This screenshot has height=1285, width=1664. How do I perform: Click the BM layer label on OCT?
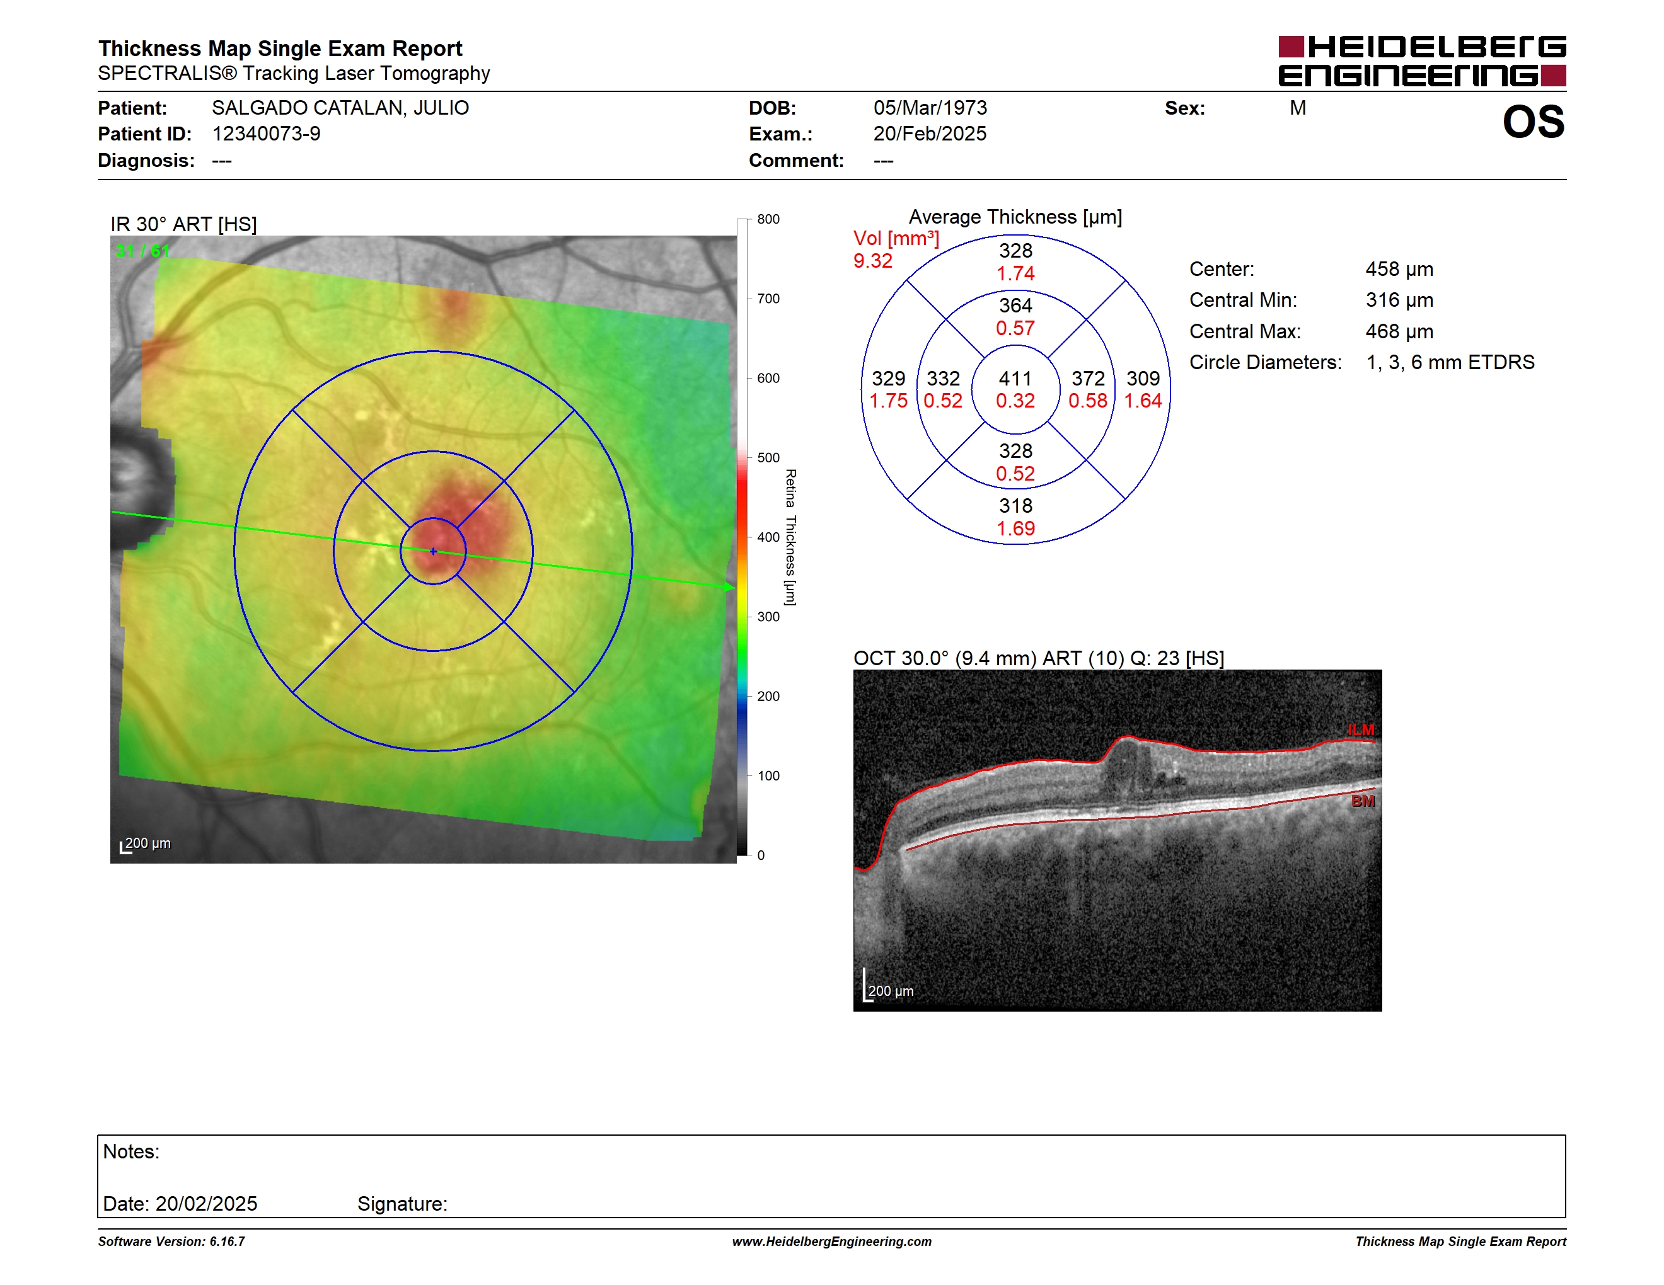click(1362, 801)
